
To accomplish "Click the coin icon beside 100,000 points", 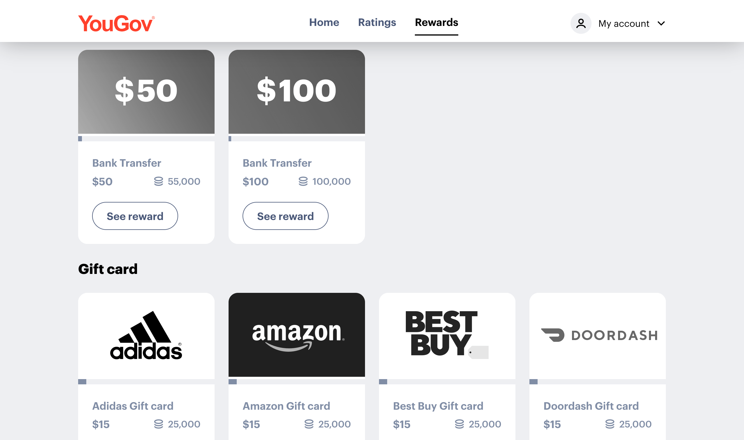I will click(x=303, y=181).
